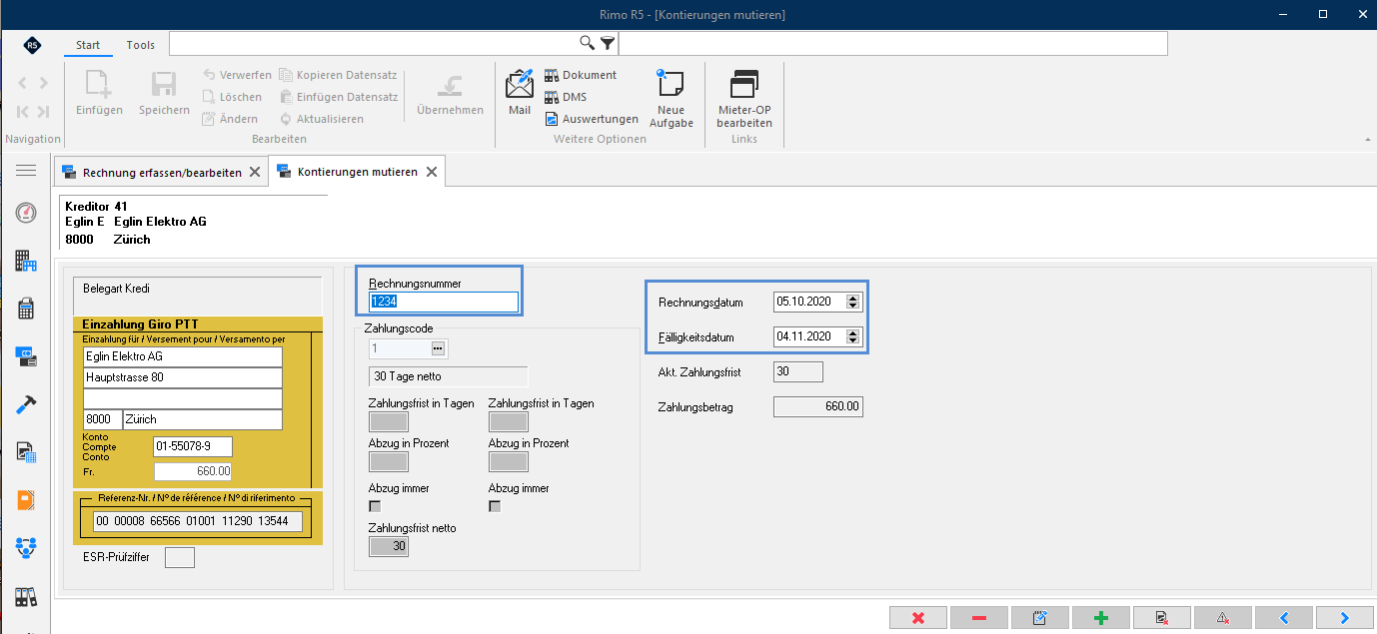The height and width of the screenshot is (634, 1377).
Task: Click the warning triangle delete button
Action: click(x=1223, y=618)
